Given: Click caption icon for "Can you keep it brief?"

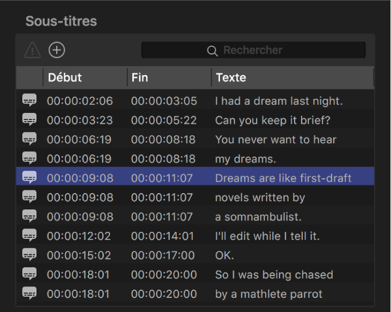Looking at the screenshot, I should pos(30,119).
